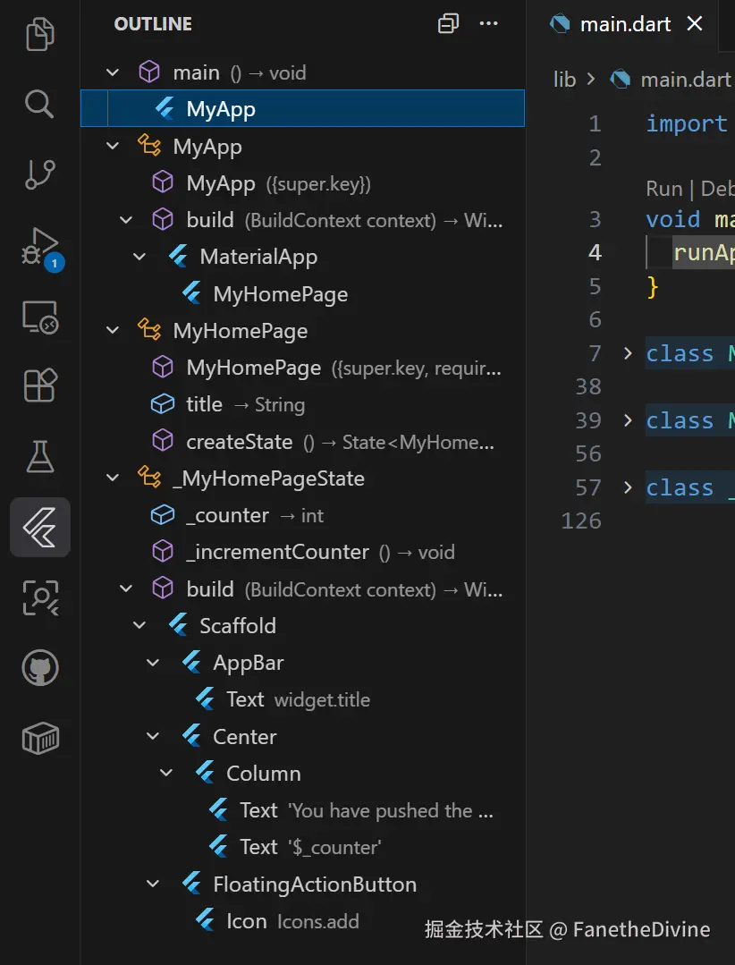Open the Search view

tap(39, 104)
